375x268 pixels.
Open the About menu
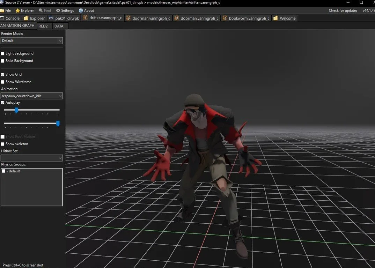pos(86,10)
